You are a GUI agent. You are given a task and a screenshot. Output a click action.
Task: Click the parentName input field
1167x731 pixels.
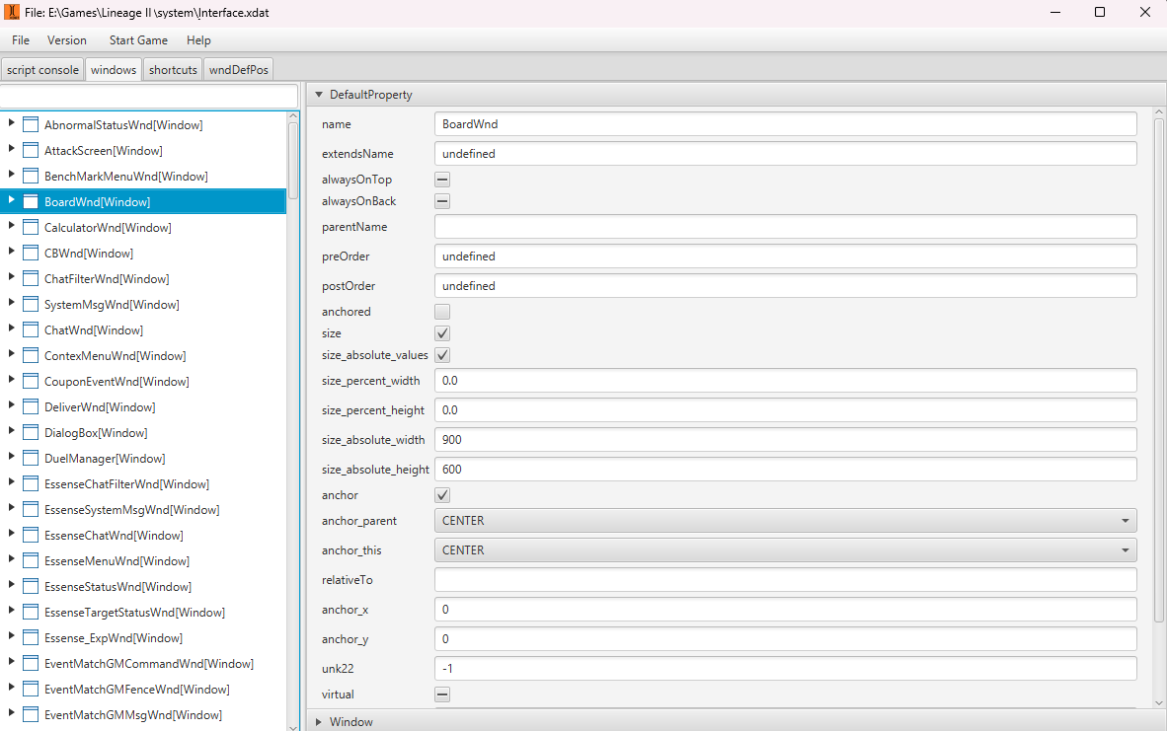pos(785,227)
